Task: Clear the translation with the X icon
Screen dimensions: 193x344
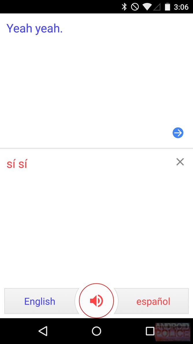Action: (x=180, y=162)
